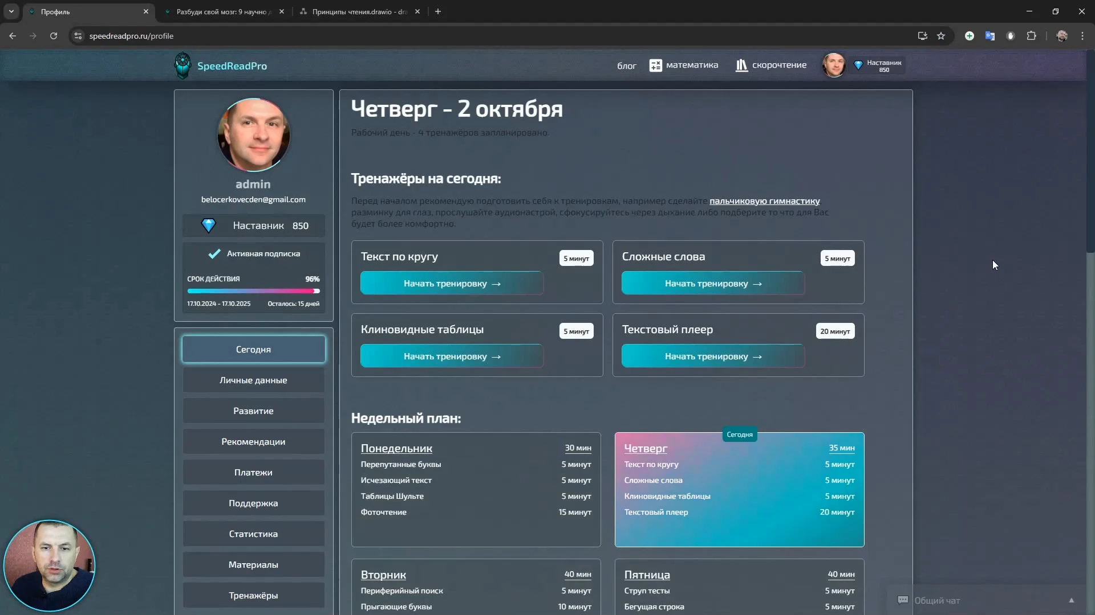The width and height of the screenshot is (1095, 615).
Task: Open the Развитие sidebar section
Action: 254,411
